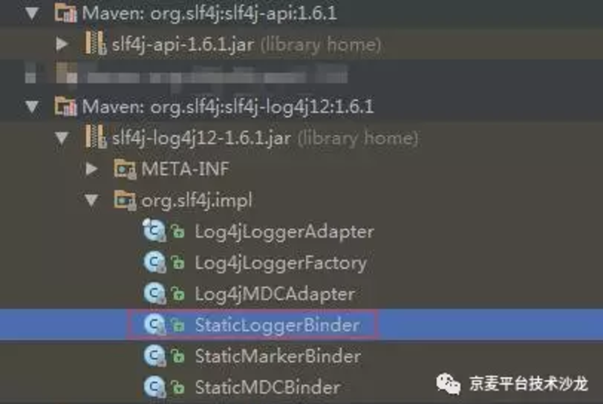Click the slf4j-api-1.6.1.jar archive icon
603x404 pixels.
click(x=95, y=43)
